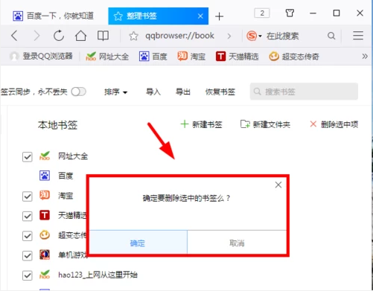Viewport: 373px width, 291px height.
Task: Uncheck the 超变态传奇 row checkbox
Action: pos(28,236)
